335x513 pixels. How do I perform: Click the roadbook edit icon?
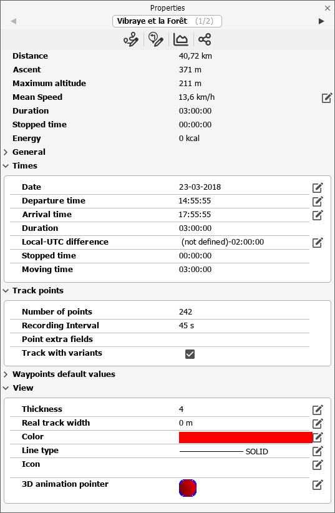(x=156, y=39)
